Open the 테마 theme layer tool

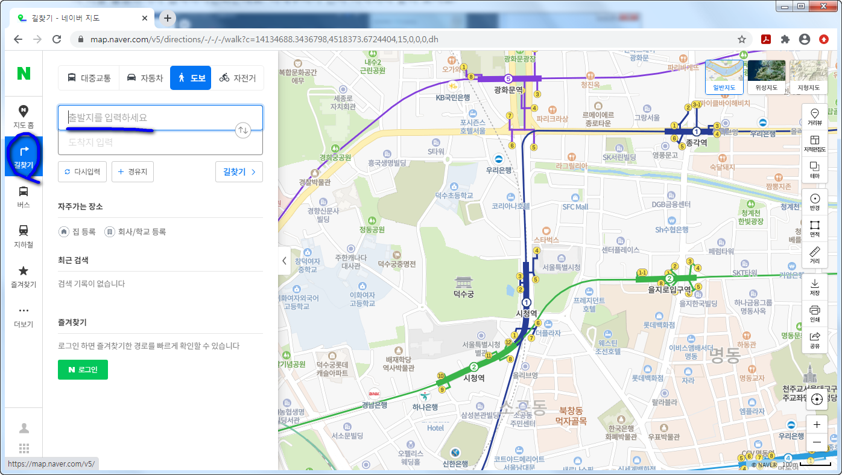(x=815, y=170)
